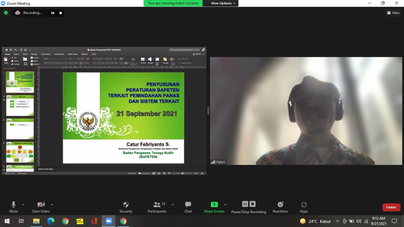Open Layout dropdown in PowerPoint ribbon
The width and height of the screenshot is (404, 227).
(35, 58)
